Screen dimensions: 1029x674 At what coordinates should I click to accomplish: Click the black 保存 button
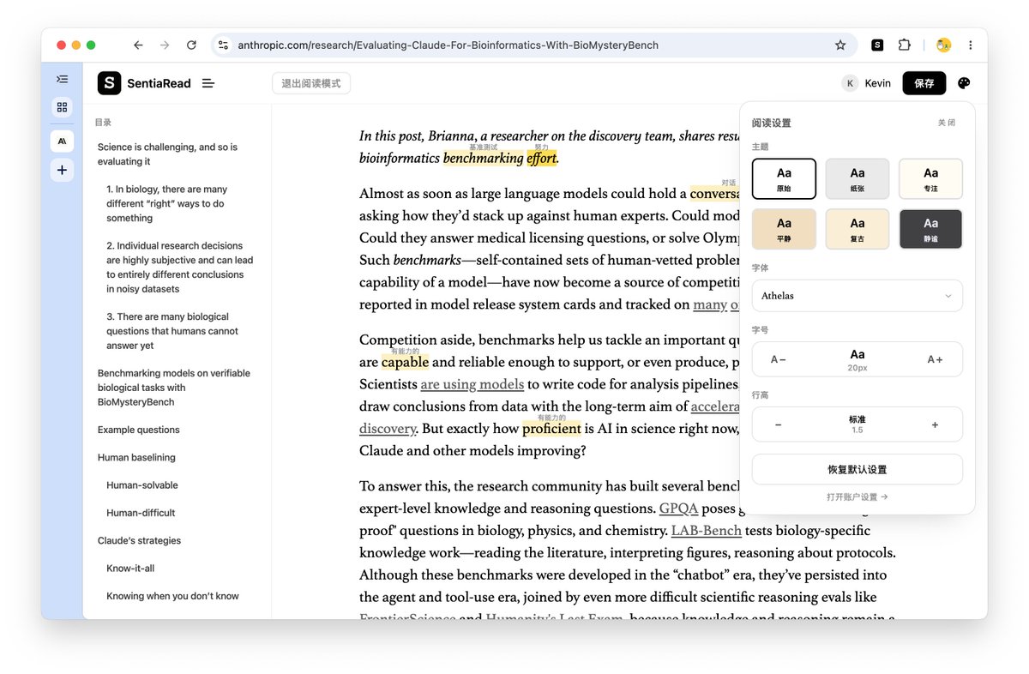pos(924,83)
